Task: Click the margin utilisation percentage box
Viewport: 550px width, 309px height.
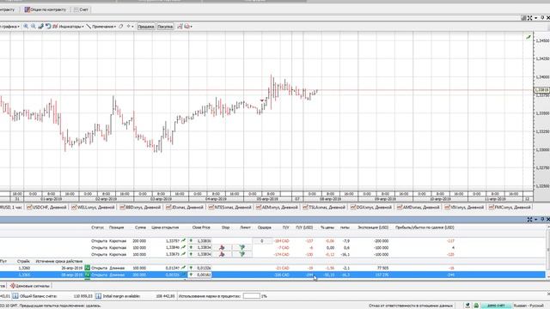Action: pyautogui.click(x=252, y=296)
